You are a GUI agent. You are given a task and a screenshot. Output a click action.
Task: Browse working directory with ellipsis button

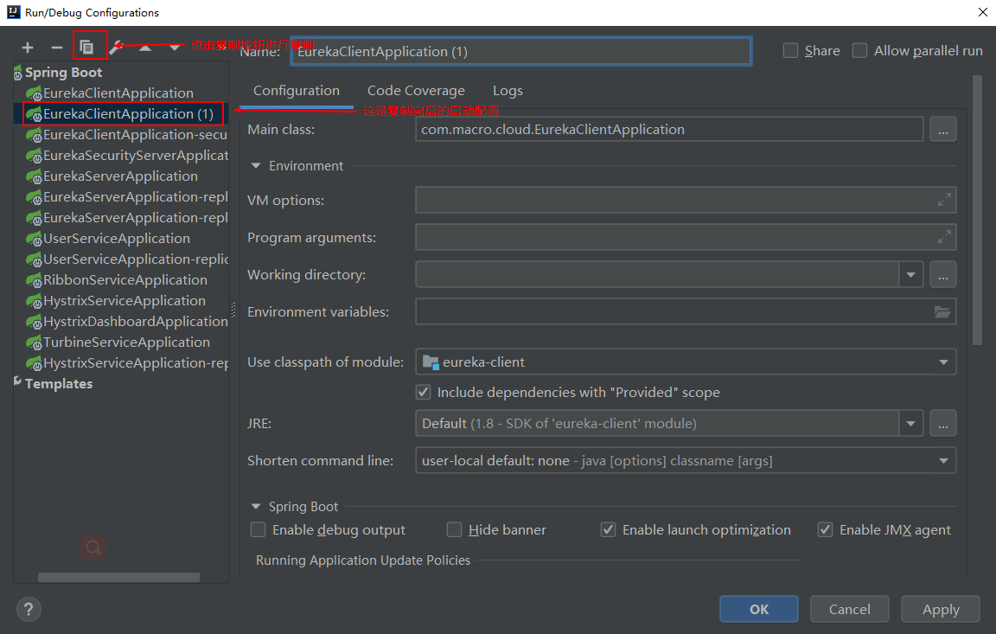point(942,275)
